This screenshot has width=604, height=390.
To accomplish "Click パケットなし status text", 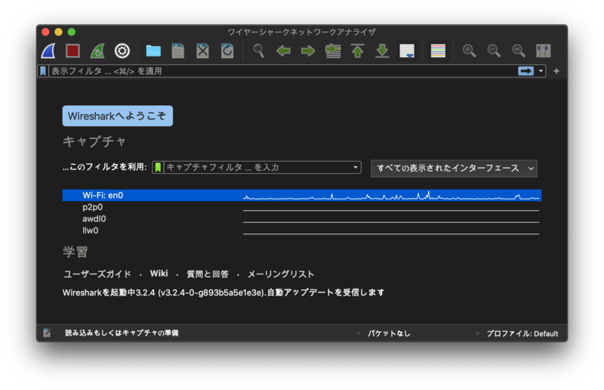I will [x=389, y=333].
